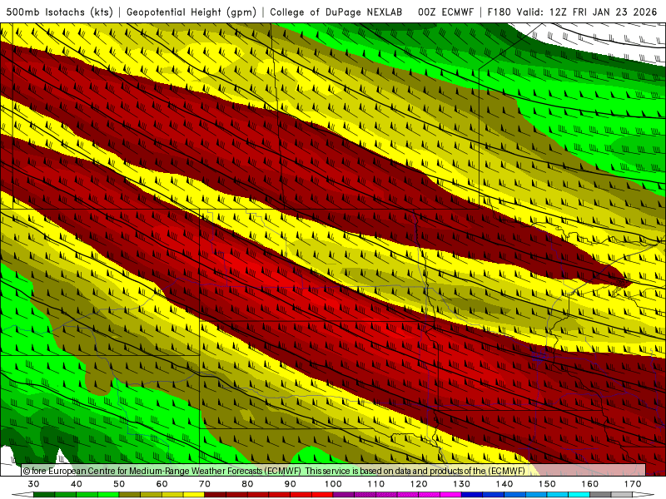The image size is (666, 499).
Task: Click the dark green color bar segment after 30
Action: 44,494
